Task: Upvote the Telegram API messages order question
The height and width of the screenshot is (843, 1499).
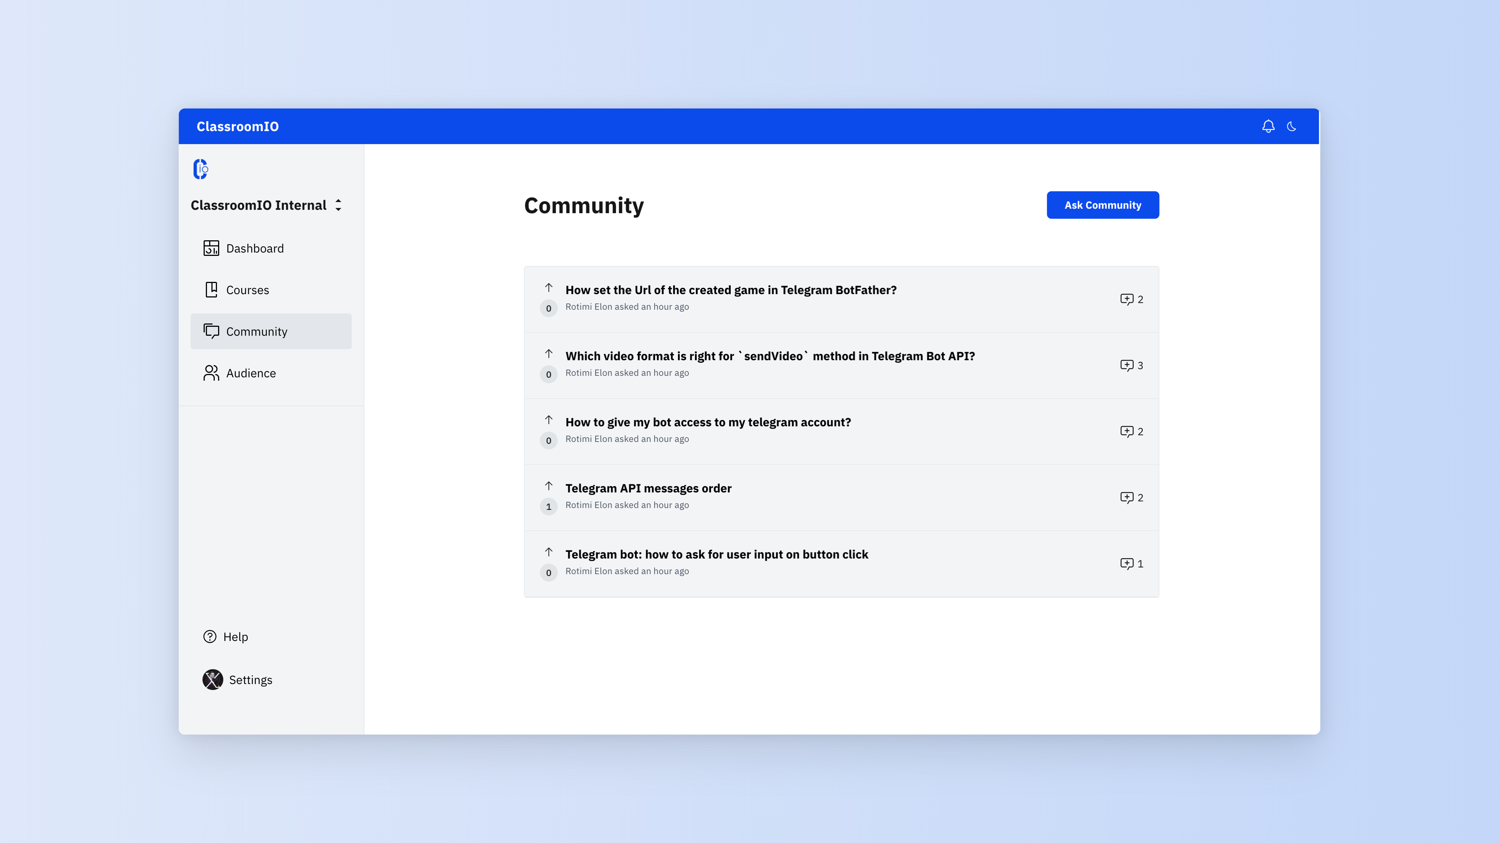Action: point(548,486)
